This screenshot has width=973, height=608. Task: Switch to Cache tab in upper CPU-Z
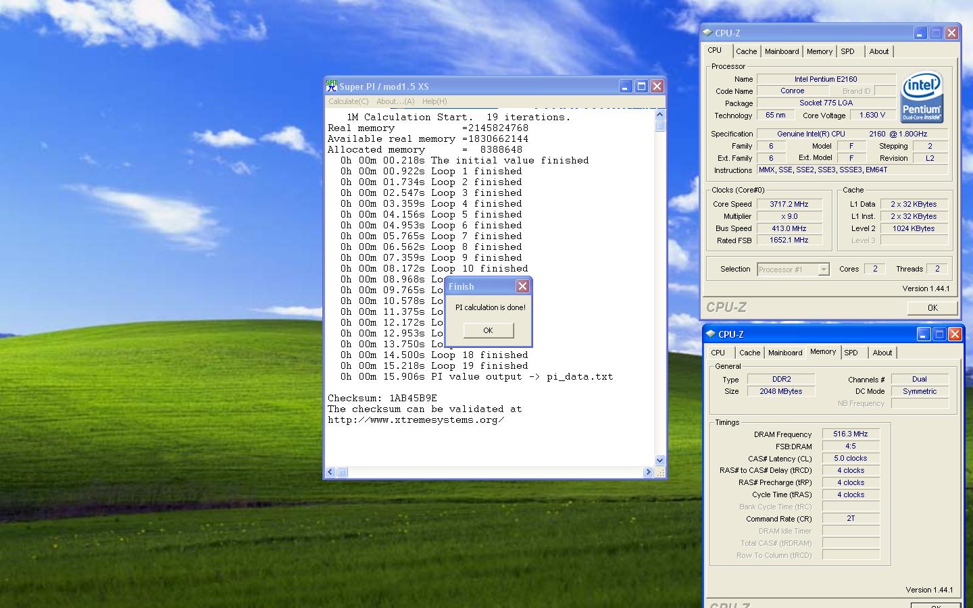[747, 51]
